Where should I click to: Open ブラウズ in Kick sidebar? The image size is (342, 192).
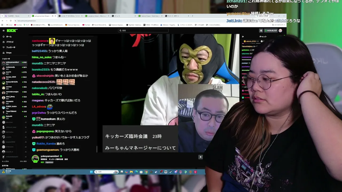(x=10, y=42)
